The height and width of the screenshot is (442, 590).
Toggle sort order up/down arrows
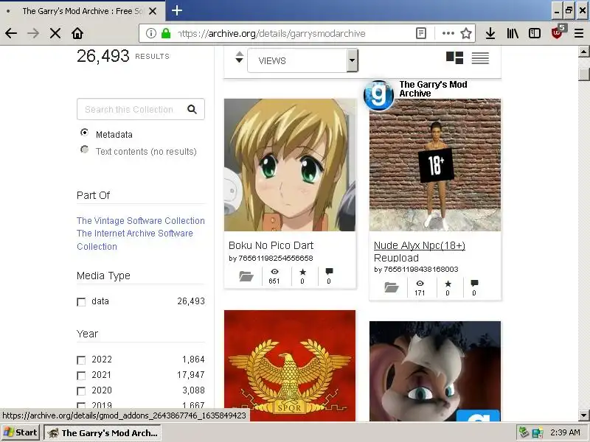click(239, 57)
